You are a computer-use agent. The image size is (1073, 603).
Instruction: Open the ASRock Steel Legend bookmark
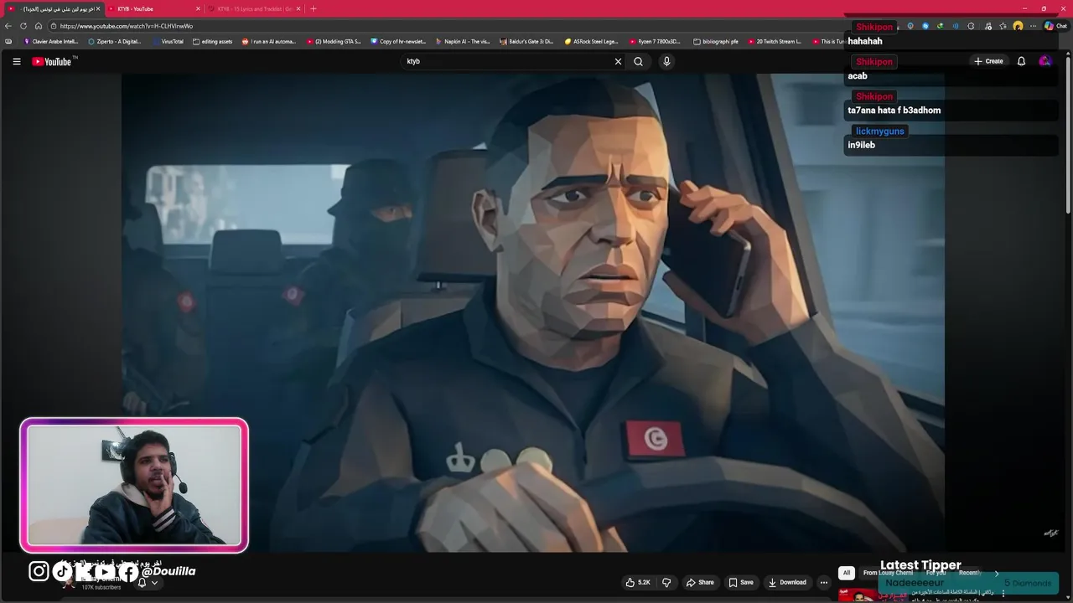tap(592, 41)
